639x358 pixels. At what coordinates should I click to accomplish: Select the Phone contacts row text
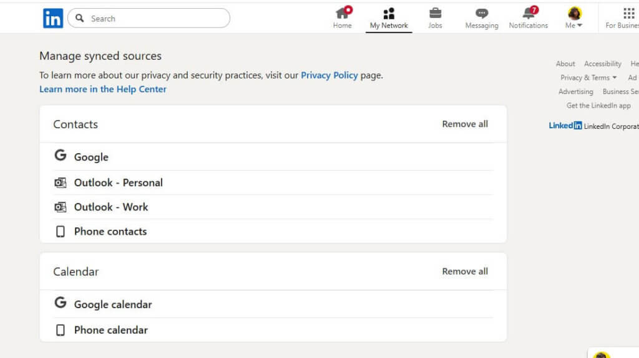[x=110, y=232]
